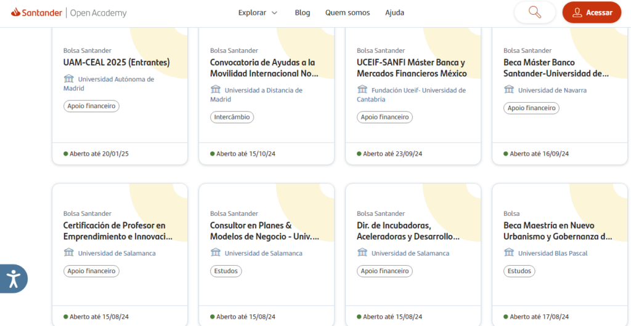Viewport: 631px width, 326px height.
Task: Click institution icon in Dir. de Incubadoras card
Action: 362,253
